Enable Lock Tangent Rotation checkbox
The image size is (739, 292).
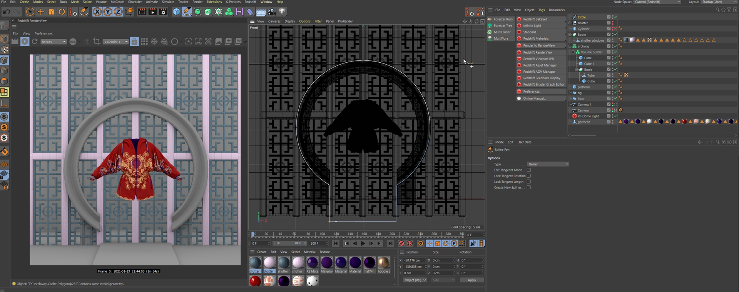tap(528, 176)
